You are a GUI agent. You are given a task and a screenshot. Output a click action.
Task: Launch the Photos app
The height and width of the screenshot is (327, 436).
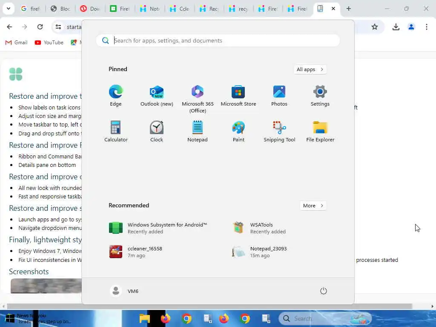tap(279, 96)
